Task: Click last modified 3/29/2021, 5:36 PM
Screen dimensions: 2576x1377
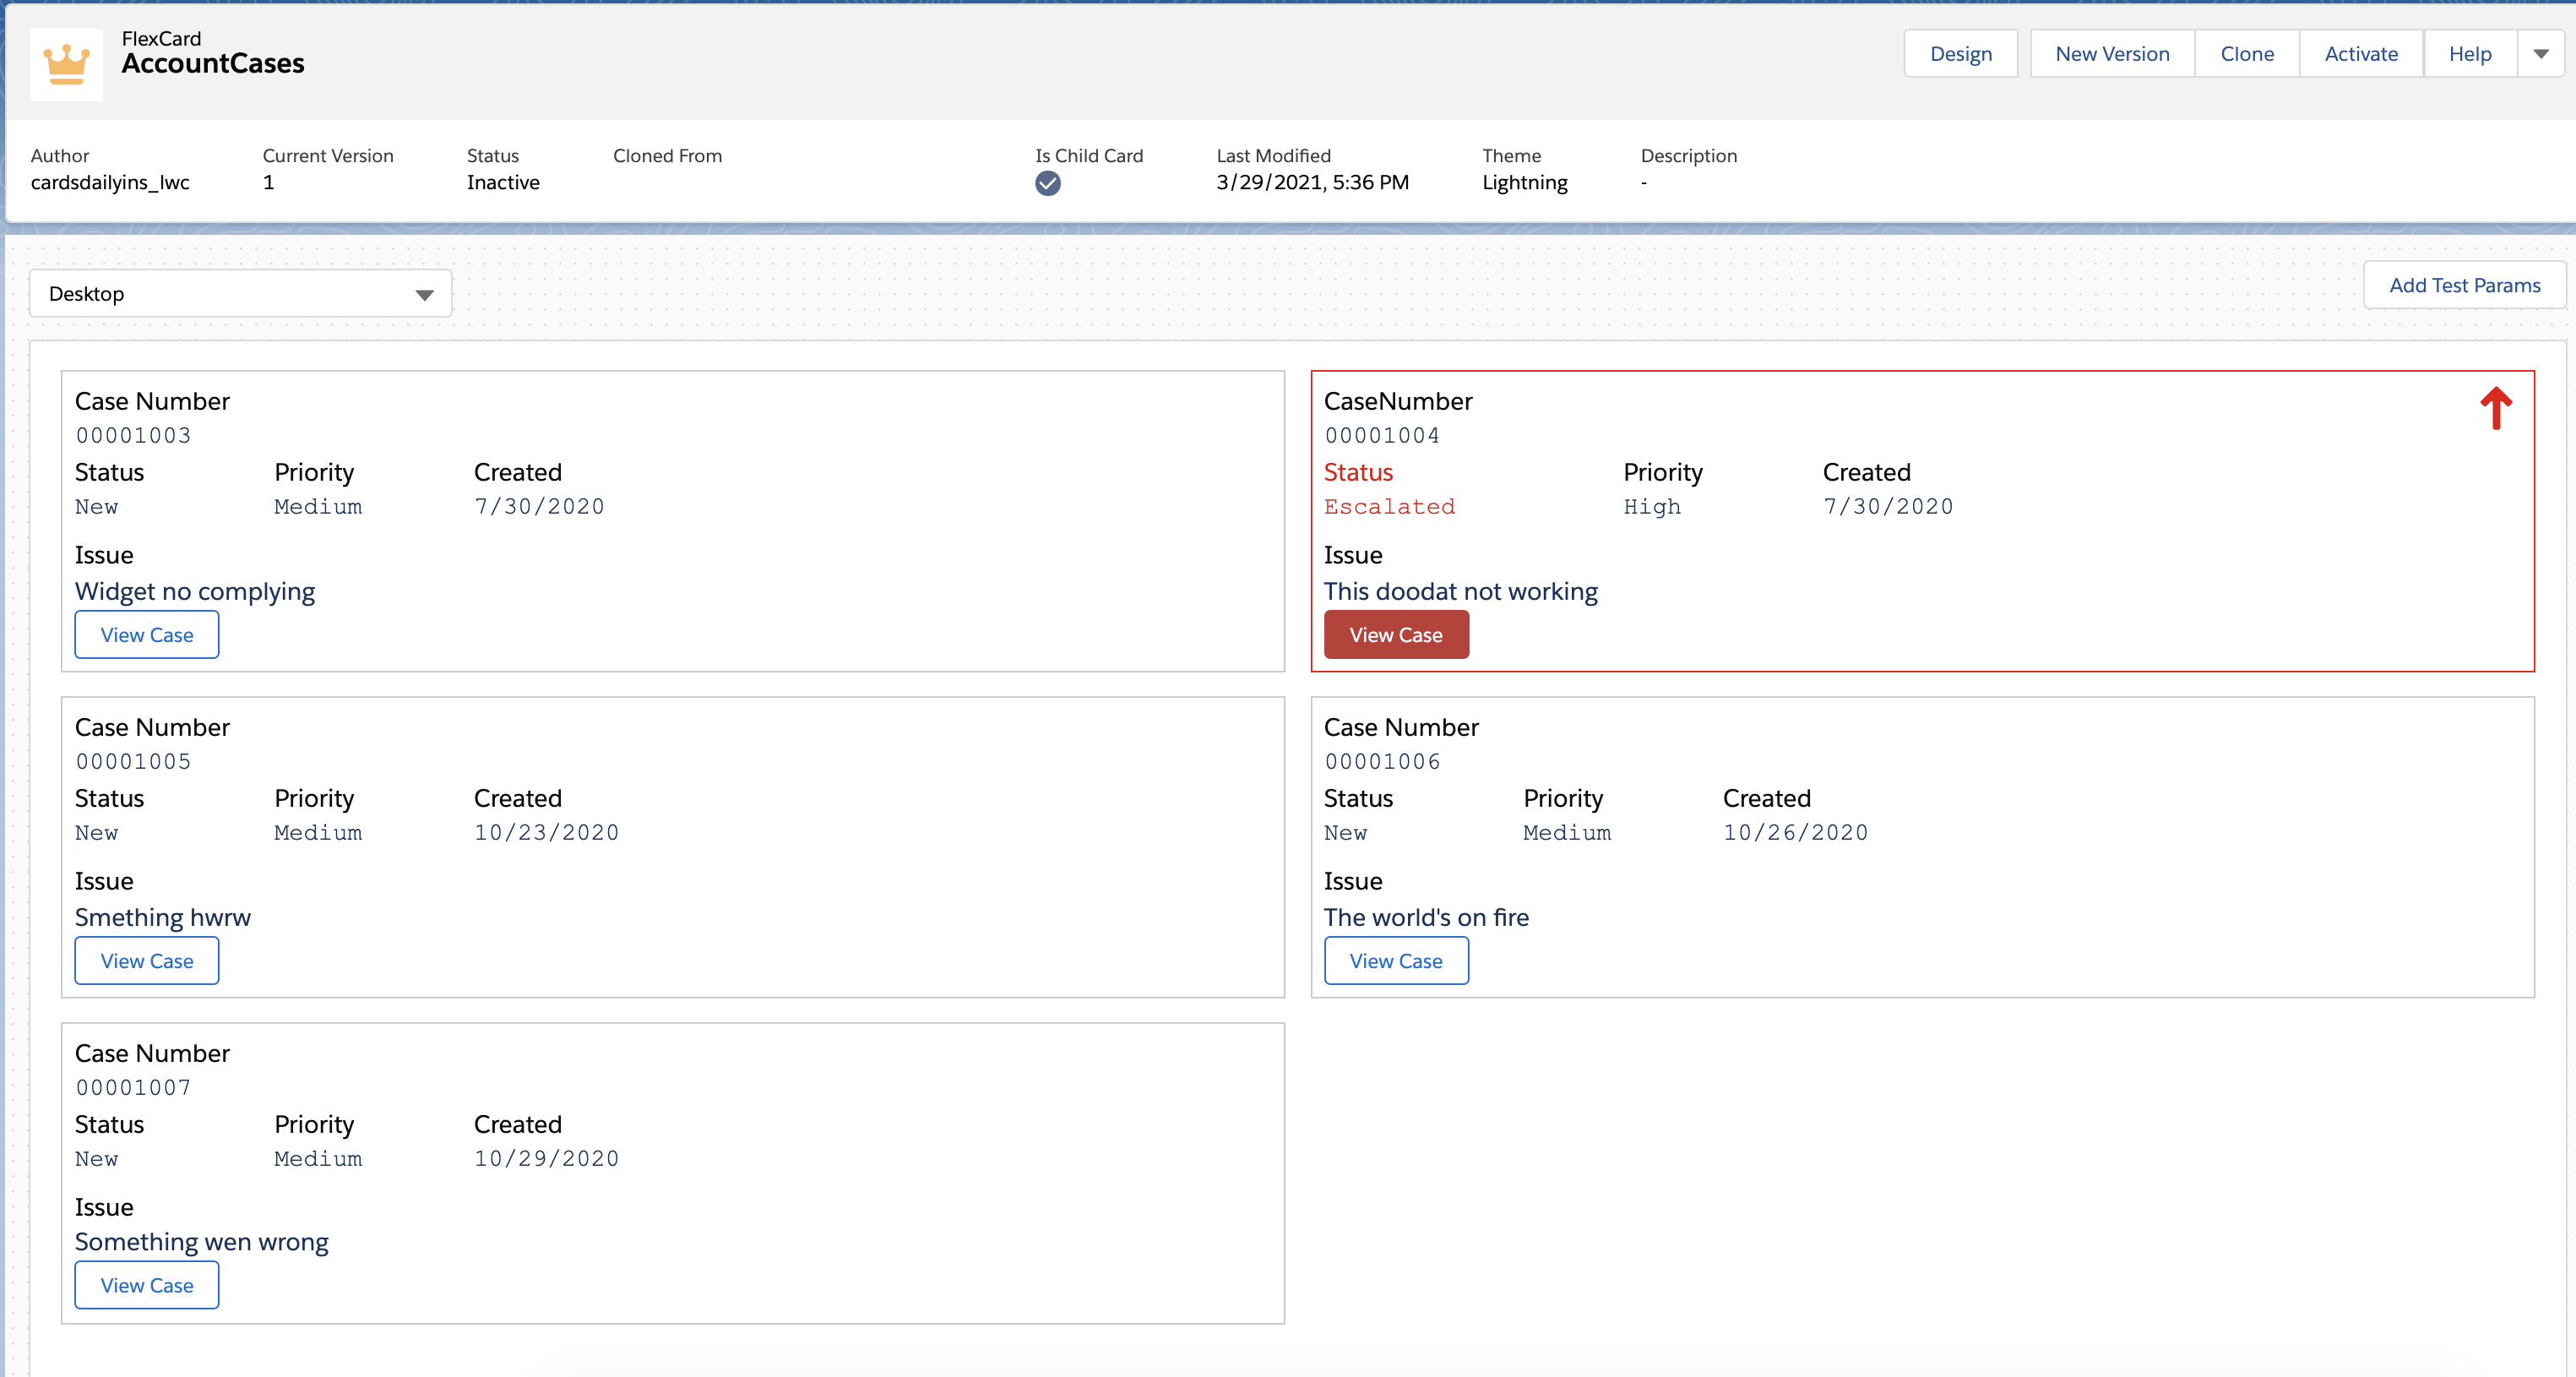Action: pos(1312,183)
